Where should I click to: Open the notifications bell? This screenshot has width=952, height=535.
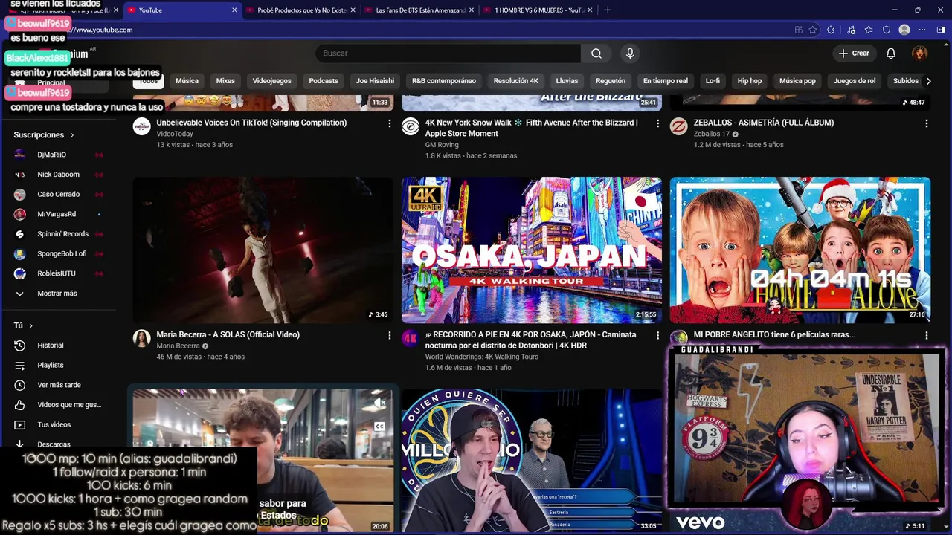[x=891, y=53]
